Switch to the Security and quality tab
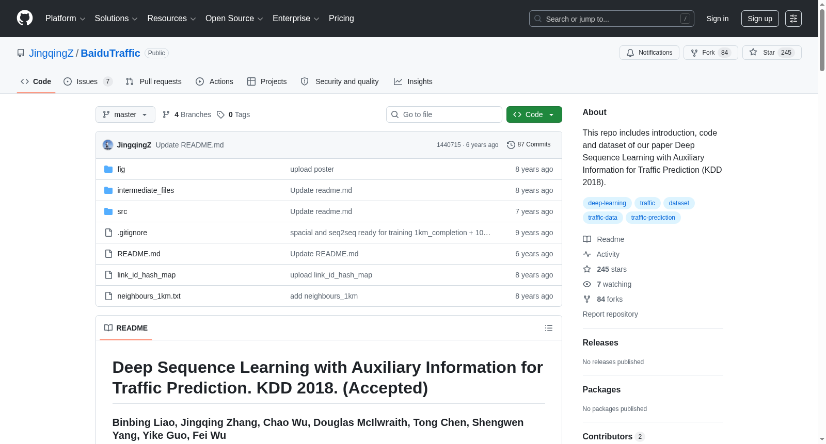Viewport: 826px width, 444px height. point(340,81)
